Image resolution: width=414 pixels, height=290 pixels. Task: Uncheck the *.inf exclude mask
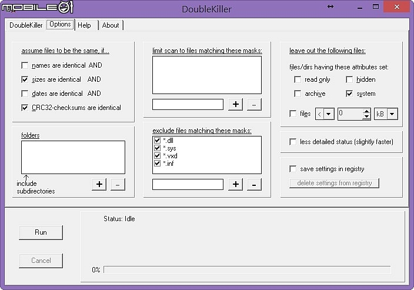click(158, 163)
